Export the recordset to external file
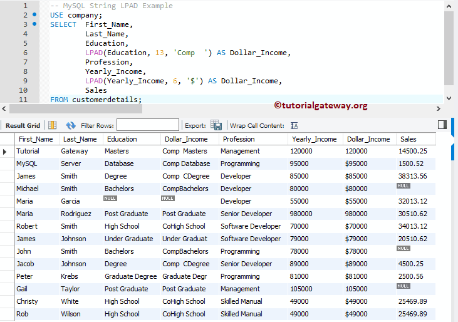 click(216, 125)
